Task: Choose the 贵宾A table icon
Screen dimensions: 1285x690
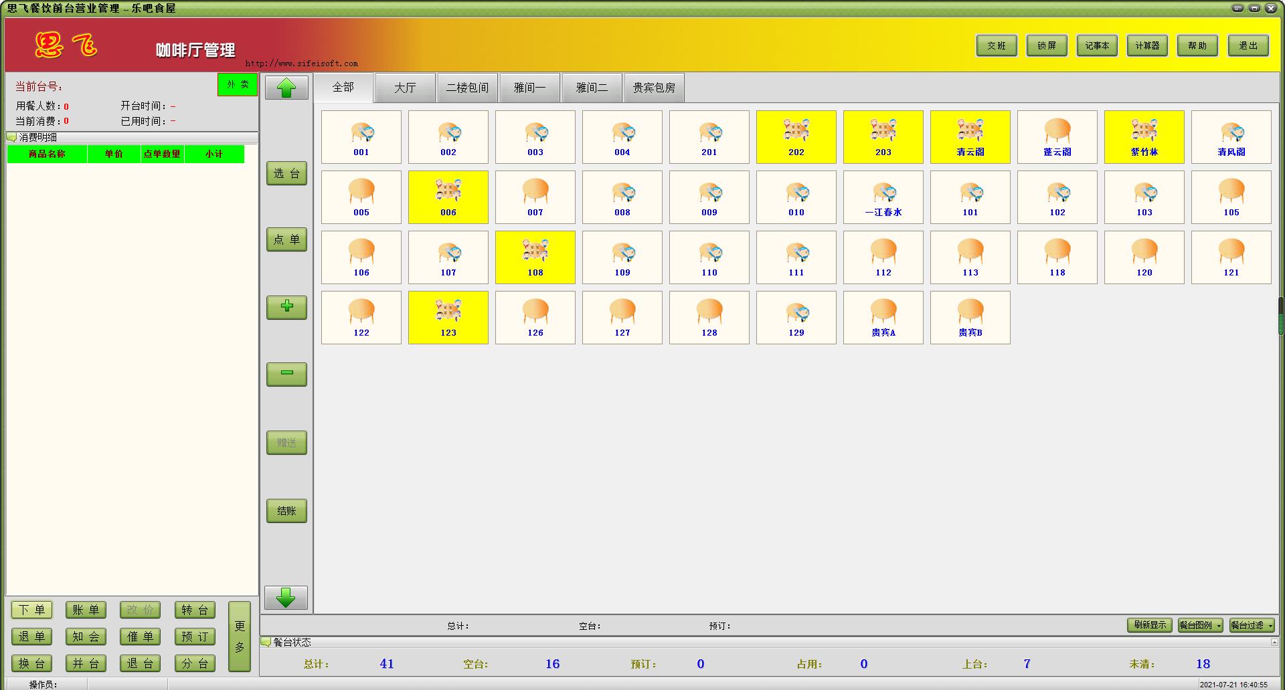Action: tap(883, 318)
